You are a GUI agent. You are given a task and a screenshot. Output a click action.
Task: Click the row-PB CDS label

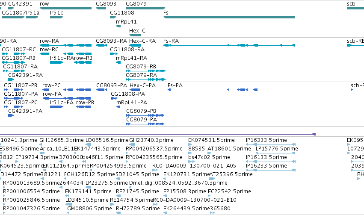85,103
